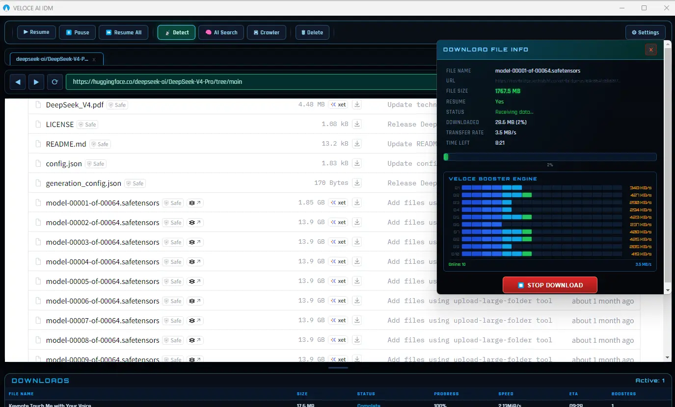Screen dimensions: 675x407
Task: Click the Safe badge next to LICENSE
Action: (x=87, y=125)
